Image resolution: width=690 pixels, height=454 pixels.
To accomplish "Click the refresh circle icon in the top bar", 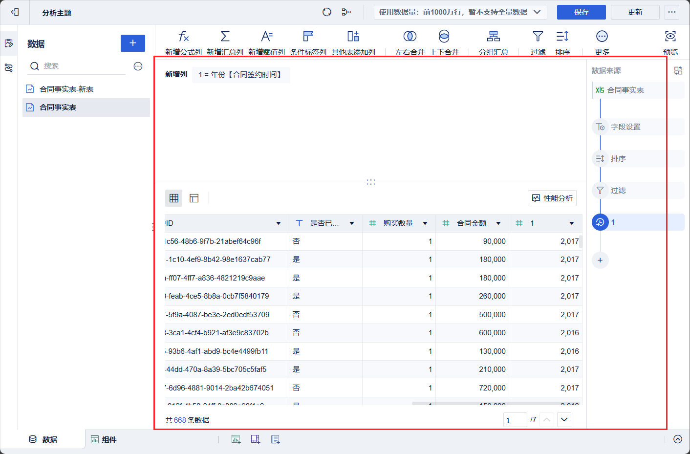I will (327, 12).
